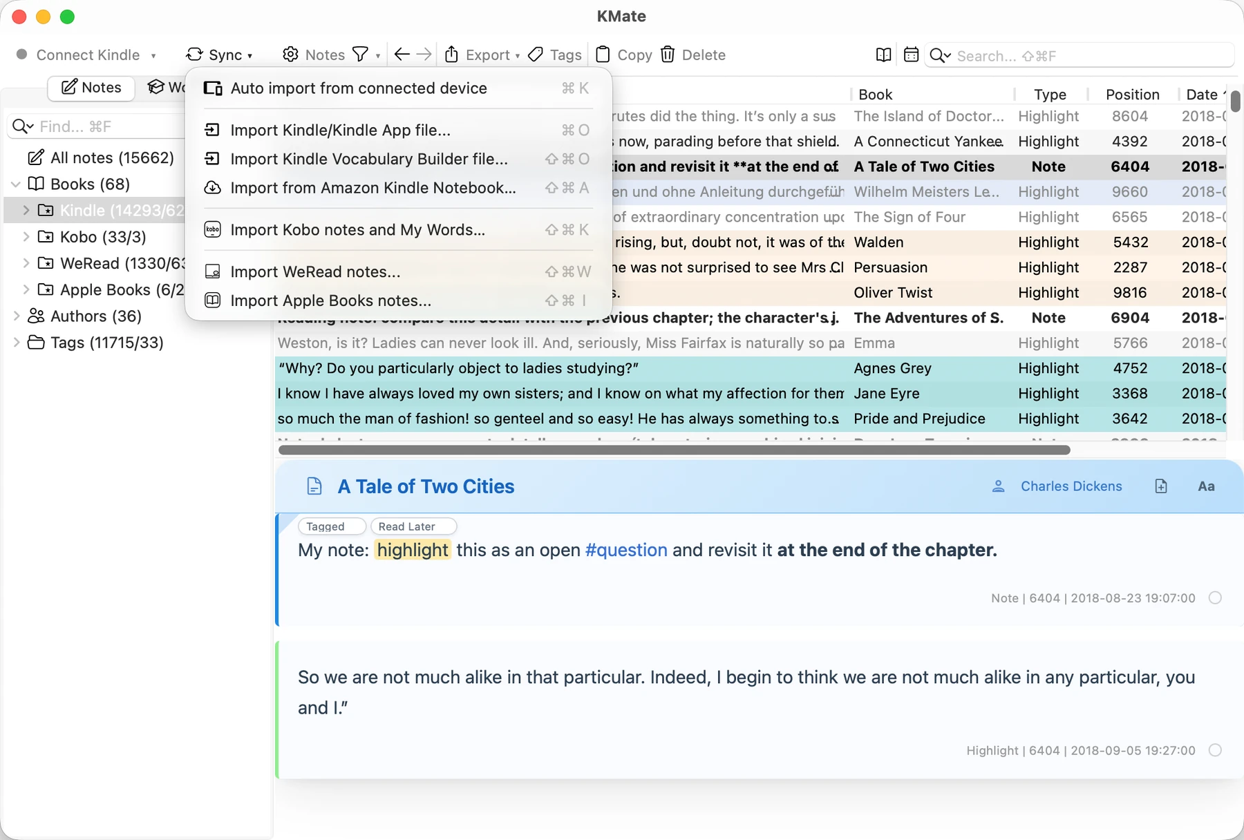Choose Import Apple Books notes

398,300
